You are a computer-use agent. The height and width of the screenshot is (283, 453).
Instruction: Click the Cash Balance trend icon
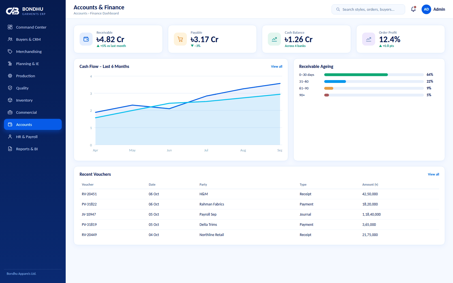pos(274,39)
